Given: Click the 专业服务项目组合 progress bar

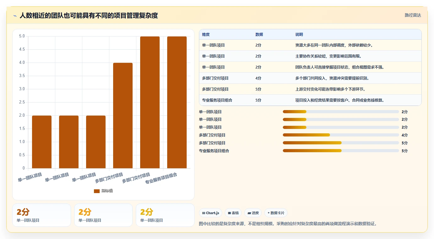Looking at the screenshot, I should click(341, 151).
